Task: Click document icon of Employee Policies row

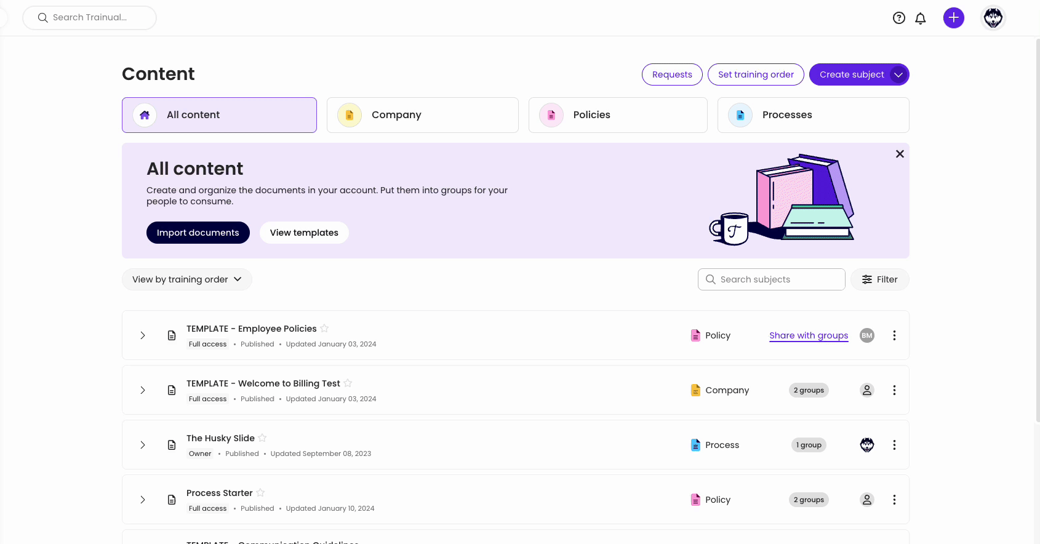Action: (172, 335)
